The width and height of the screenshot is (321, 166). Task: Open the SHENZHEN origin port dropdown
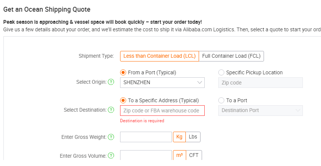point(162,83)
